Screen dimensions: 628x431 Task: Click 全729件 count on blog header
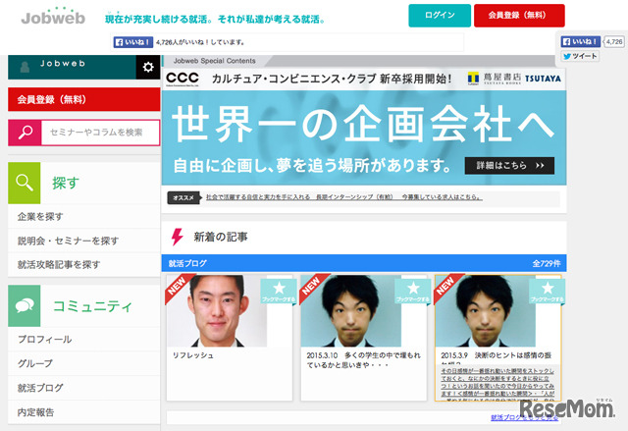(547, 263)
